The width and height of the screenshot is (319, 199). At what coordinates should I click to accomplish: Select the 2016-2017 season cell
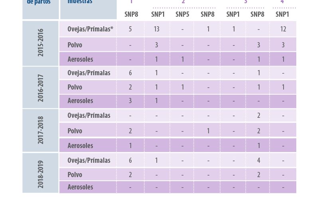(x=41, y=88)
